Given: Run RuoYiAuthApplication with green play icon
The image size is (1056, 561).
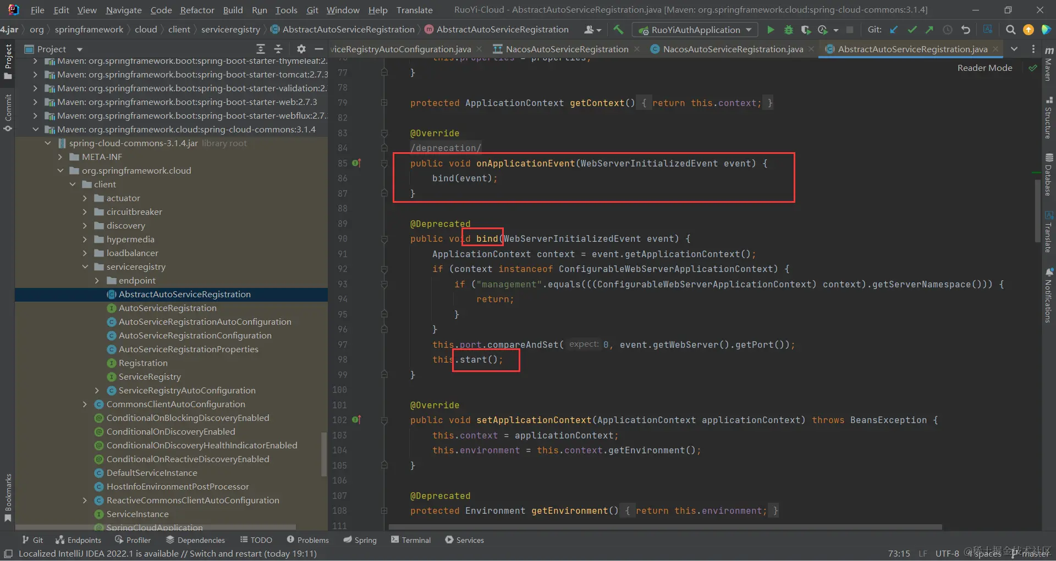Looking at the screenshot, I should pyautogui.click(x=771, y=30).
